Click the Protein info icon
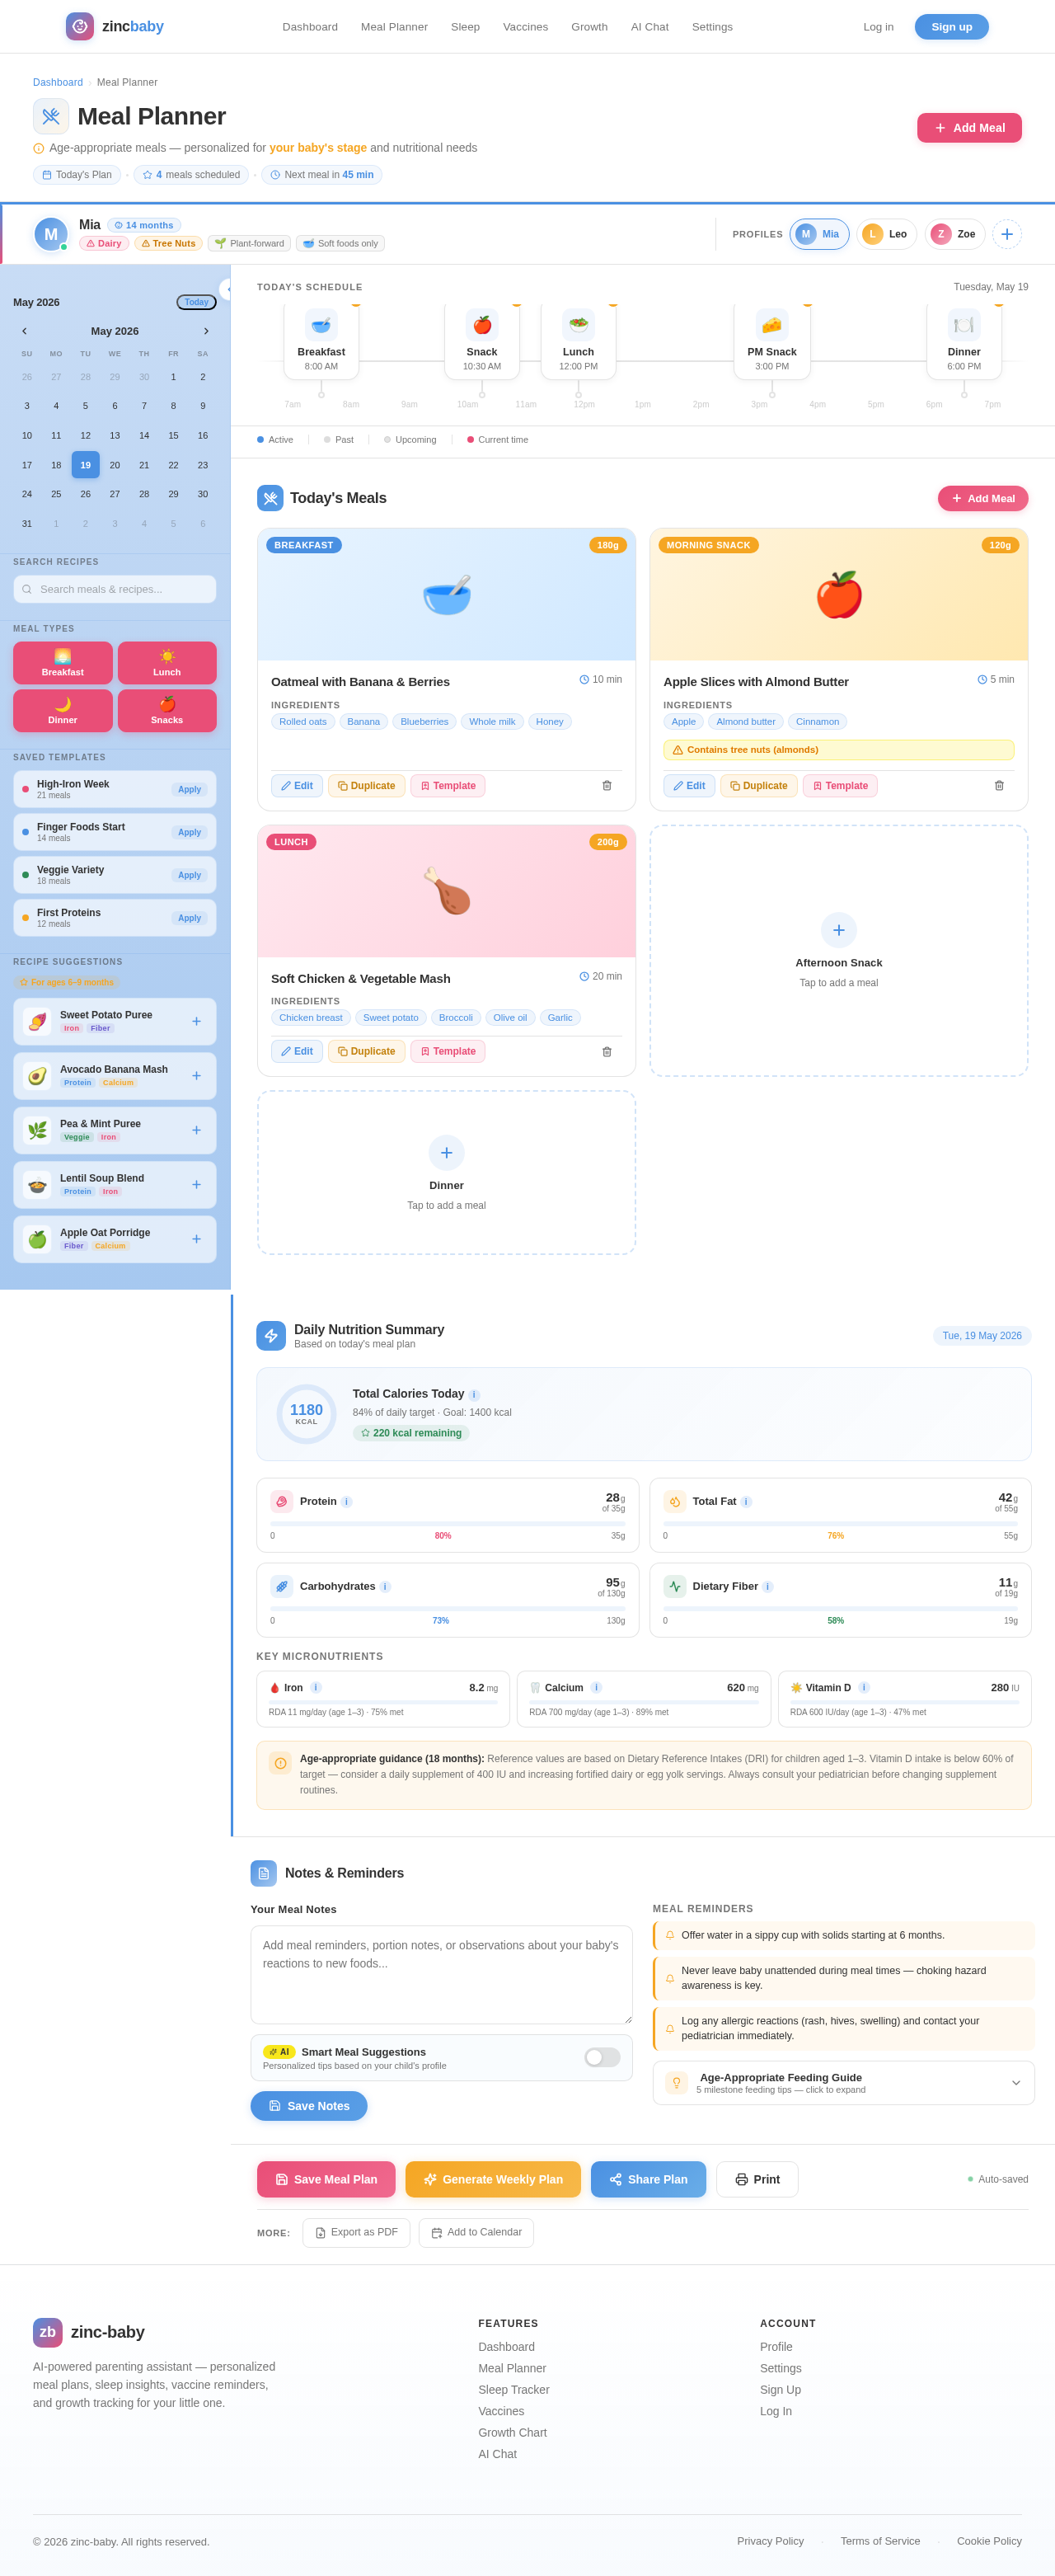 pos(347,1502)
